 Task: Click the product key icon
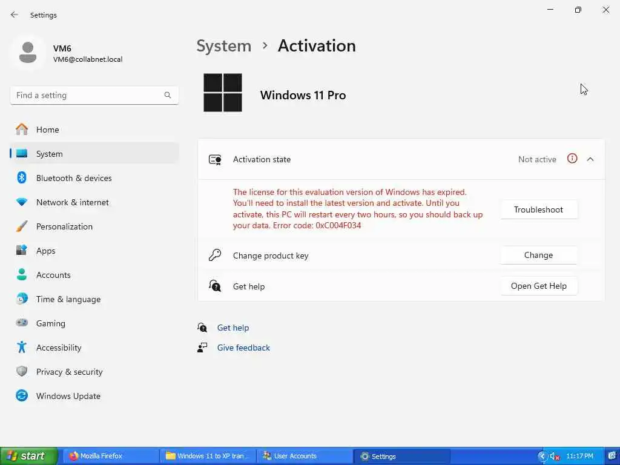pos(215,255)
